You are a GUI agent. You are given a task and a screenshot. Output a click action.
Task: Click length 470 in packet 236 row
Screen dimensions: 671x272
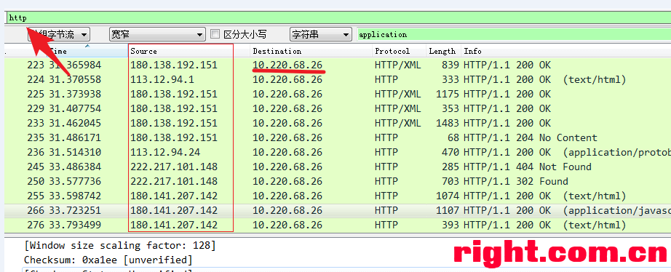coord(450,152)
